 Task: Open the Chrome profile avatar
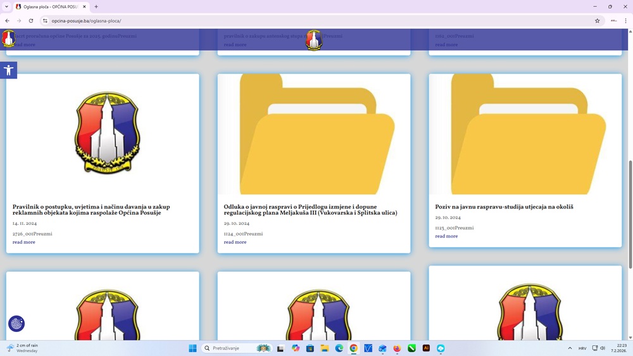pos(613,21)
